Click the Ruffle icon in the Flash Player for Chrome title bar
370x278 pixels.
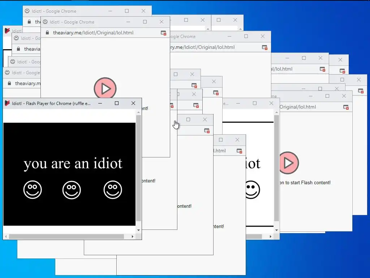pyautogui.click(x=7, y=103)
